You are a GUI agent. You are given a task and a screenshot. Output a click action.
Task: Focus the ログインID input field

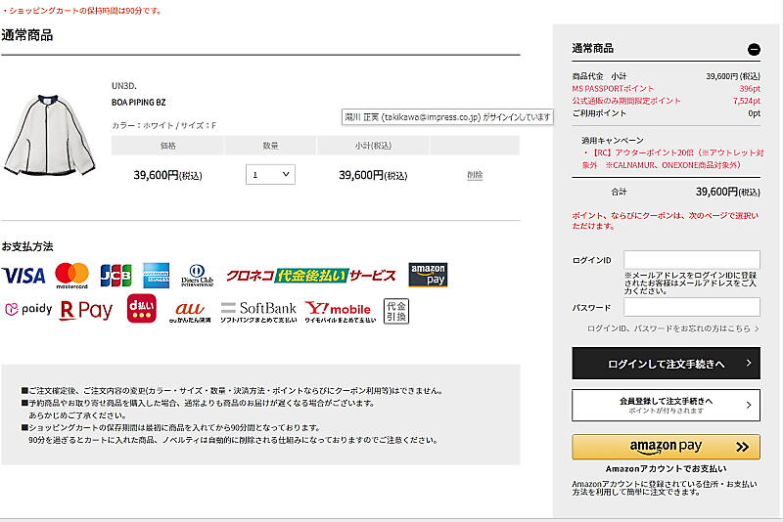(x=692, y=259)
